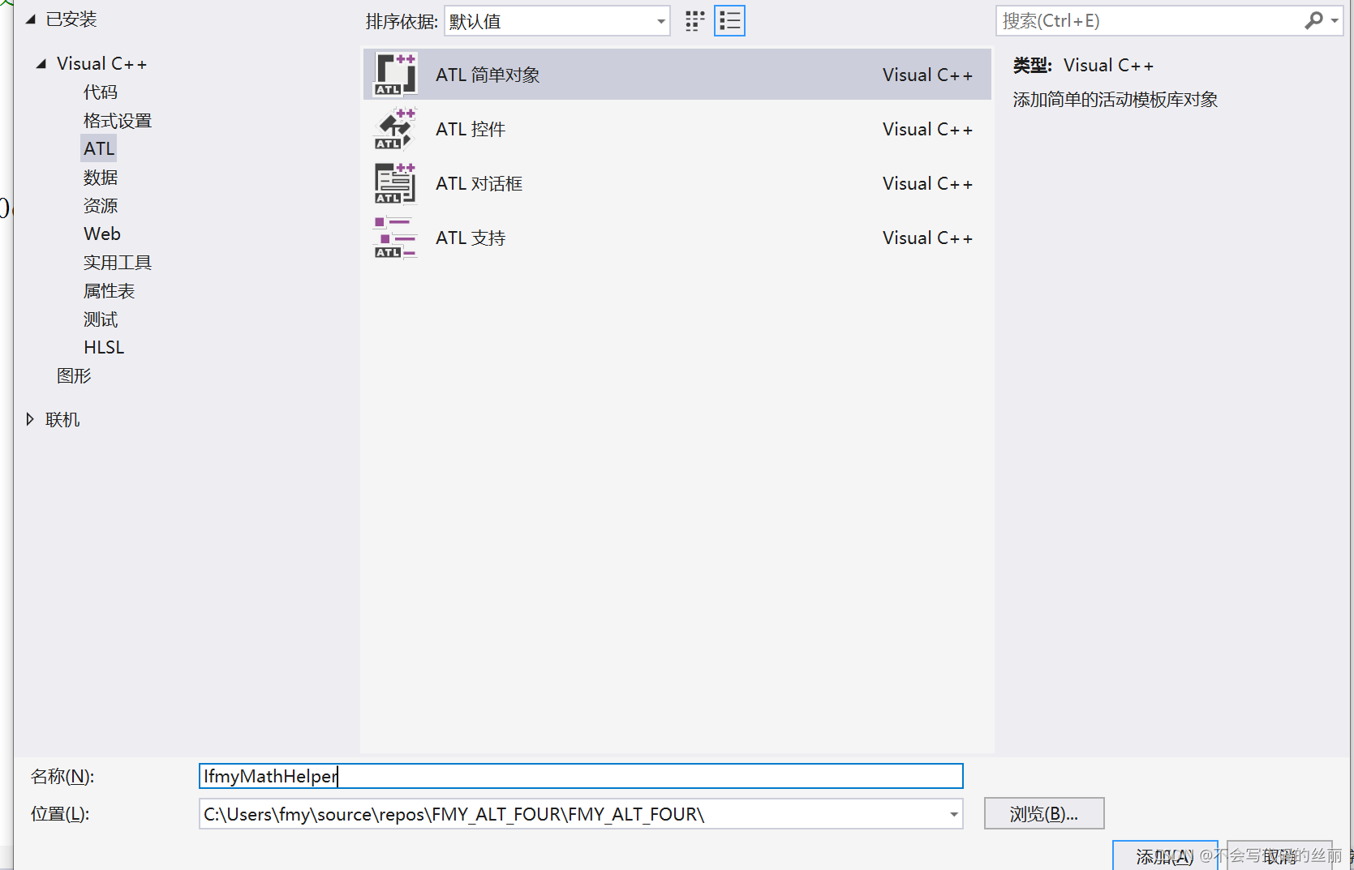1354x870 pixels.
Task: Select the ATL 简单对象 template icon
Action: 395,75
